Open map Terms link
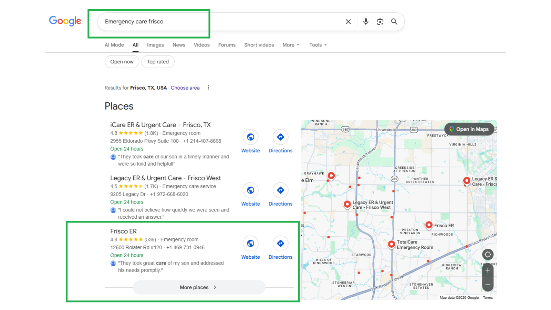The height and width of the screenshot is (310, 551). 488,298
